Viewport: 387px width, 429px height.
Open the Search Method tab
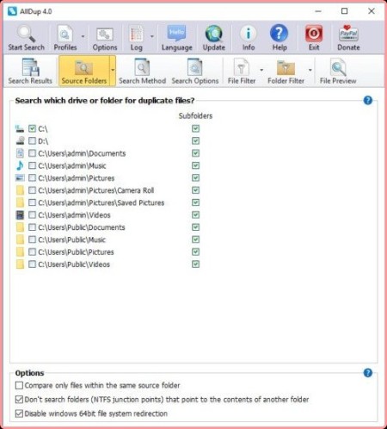pyautogui.click(x=142, y=71)
